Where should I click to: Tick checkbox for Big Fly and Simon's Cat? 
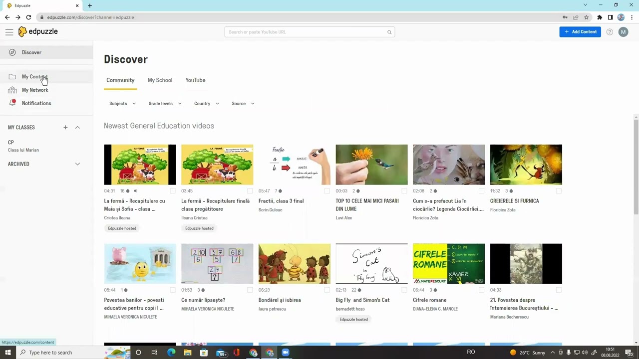[x=404, y=290]
